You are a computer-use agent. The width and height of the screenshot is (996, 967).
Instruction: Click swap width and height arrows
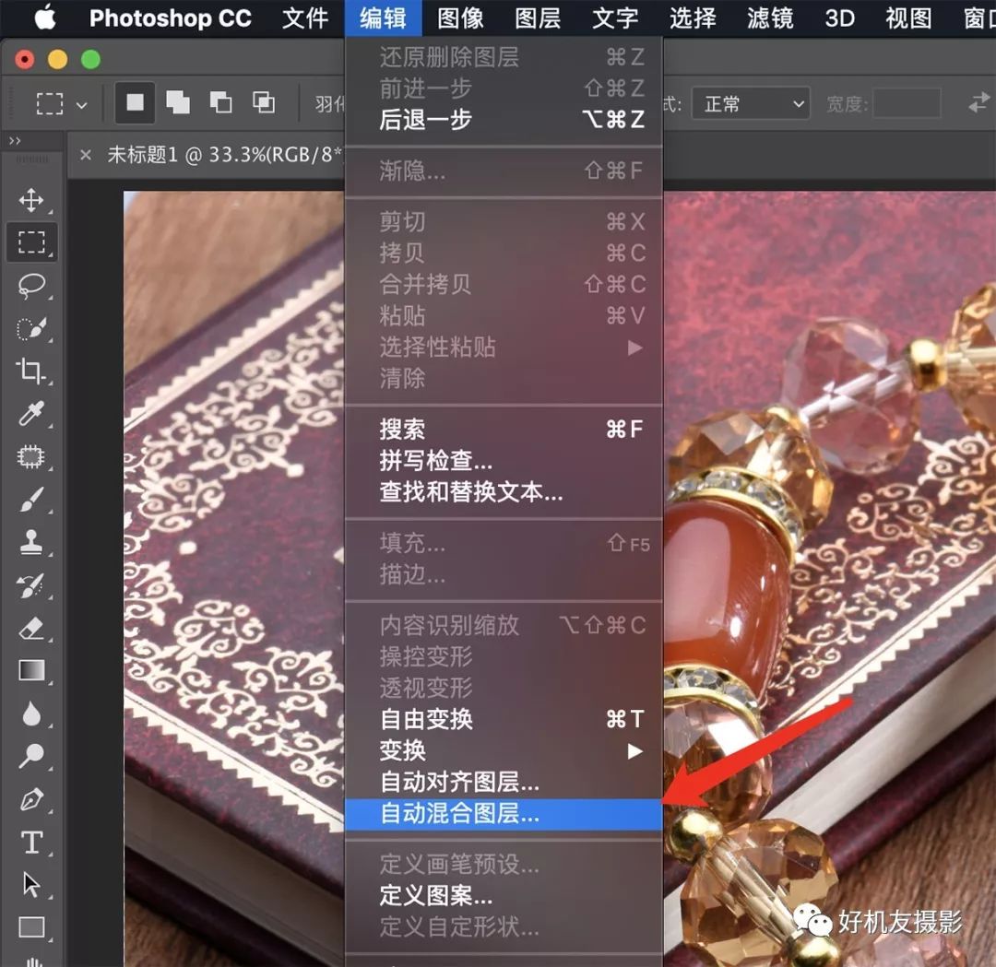[978, 103]
